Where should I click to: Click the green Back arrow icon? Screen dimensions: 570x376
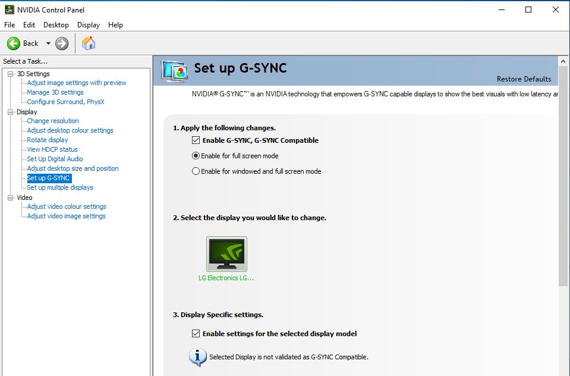[x=14, y=43]
